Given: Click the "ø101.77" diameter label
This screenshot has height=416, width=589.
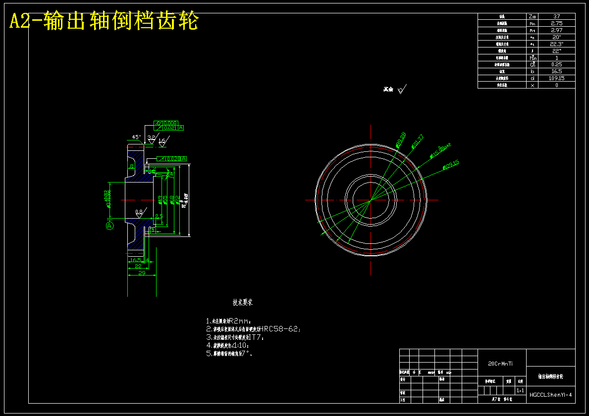Looking at the screenshot, I should (417, 141).
